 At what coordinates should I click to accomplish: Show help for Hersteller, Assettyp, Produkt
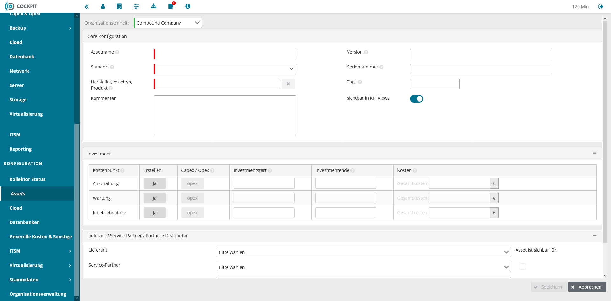point(111,88)
